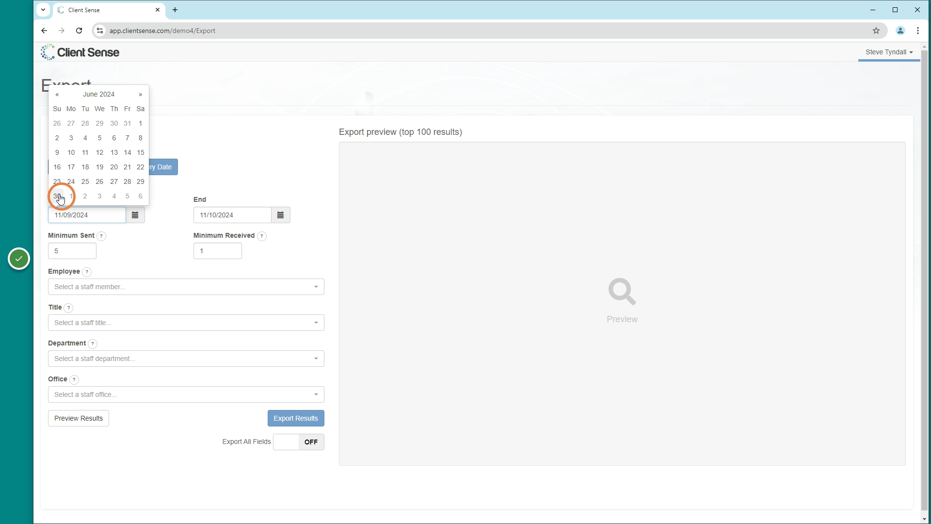Expand the Employee staff member dropdown
The height and width of the screenshot is (524, 931).
tap(186, 287)
